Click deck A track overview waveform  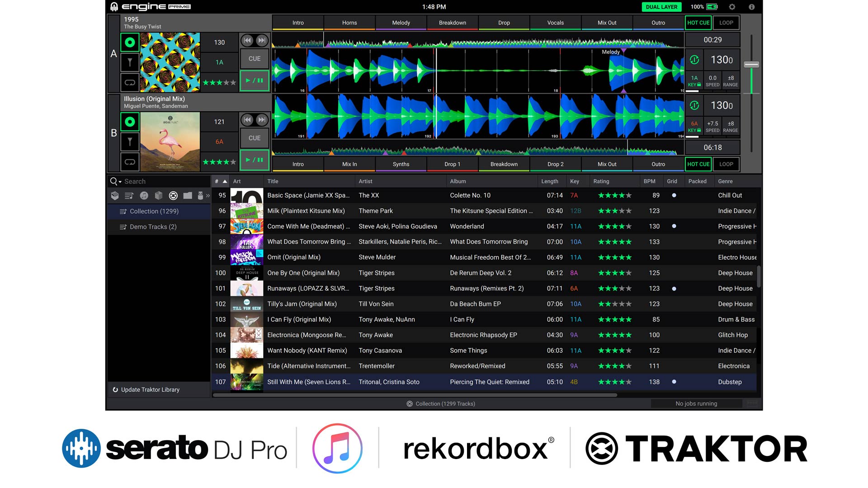tap(478, 41)
